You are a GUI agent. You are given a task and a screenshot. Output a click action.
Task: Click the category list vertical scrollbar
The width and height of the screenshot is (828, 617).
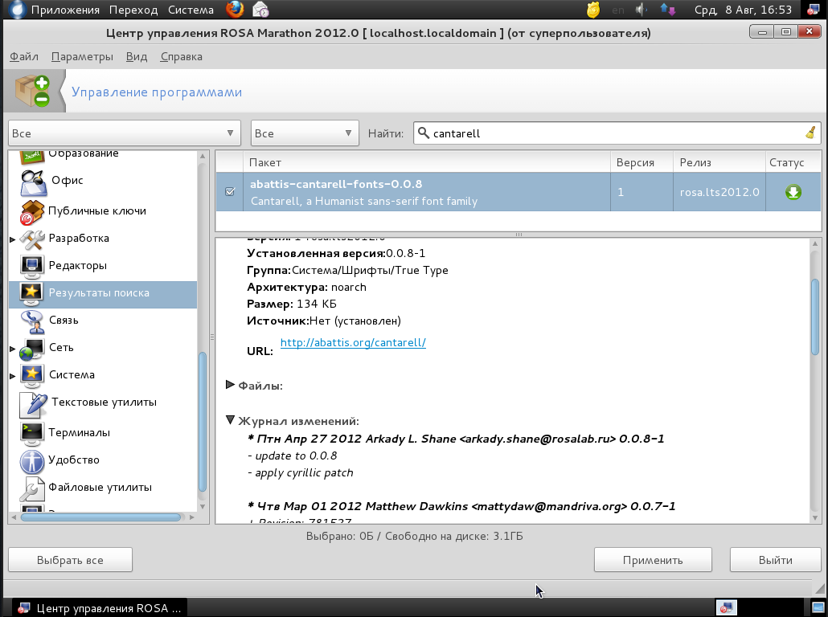203,421
